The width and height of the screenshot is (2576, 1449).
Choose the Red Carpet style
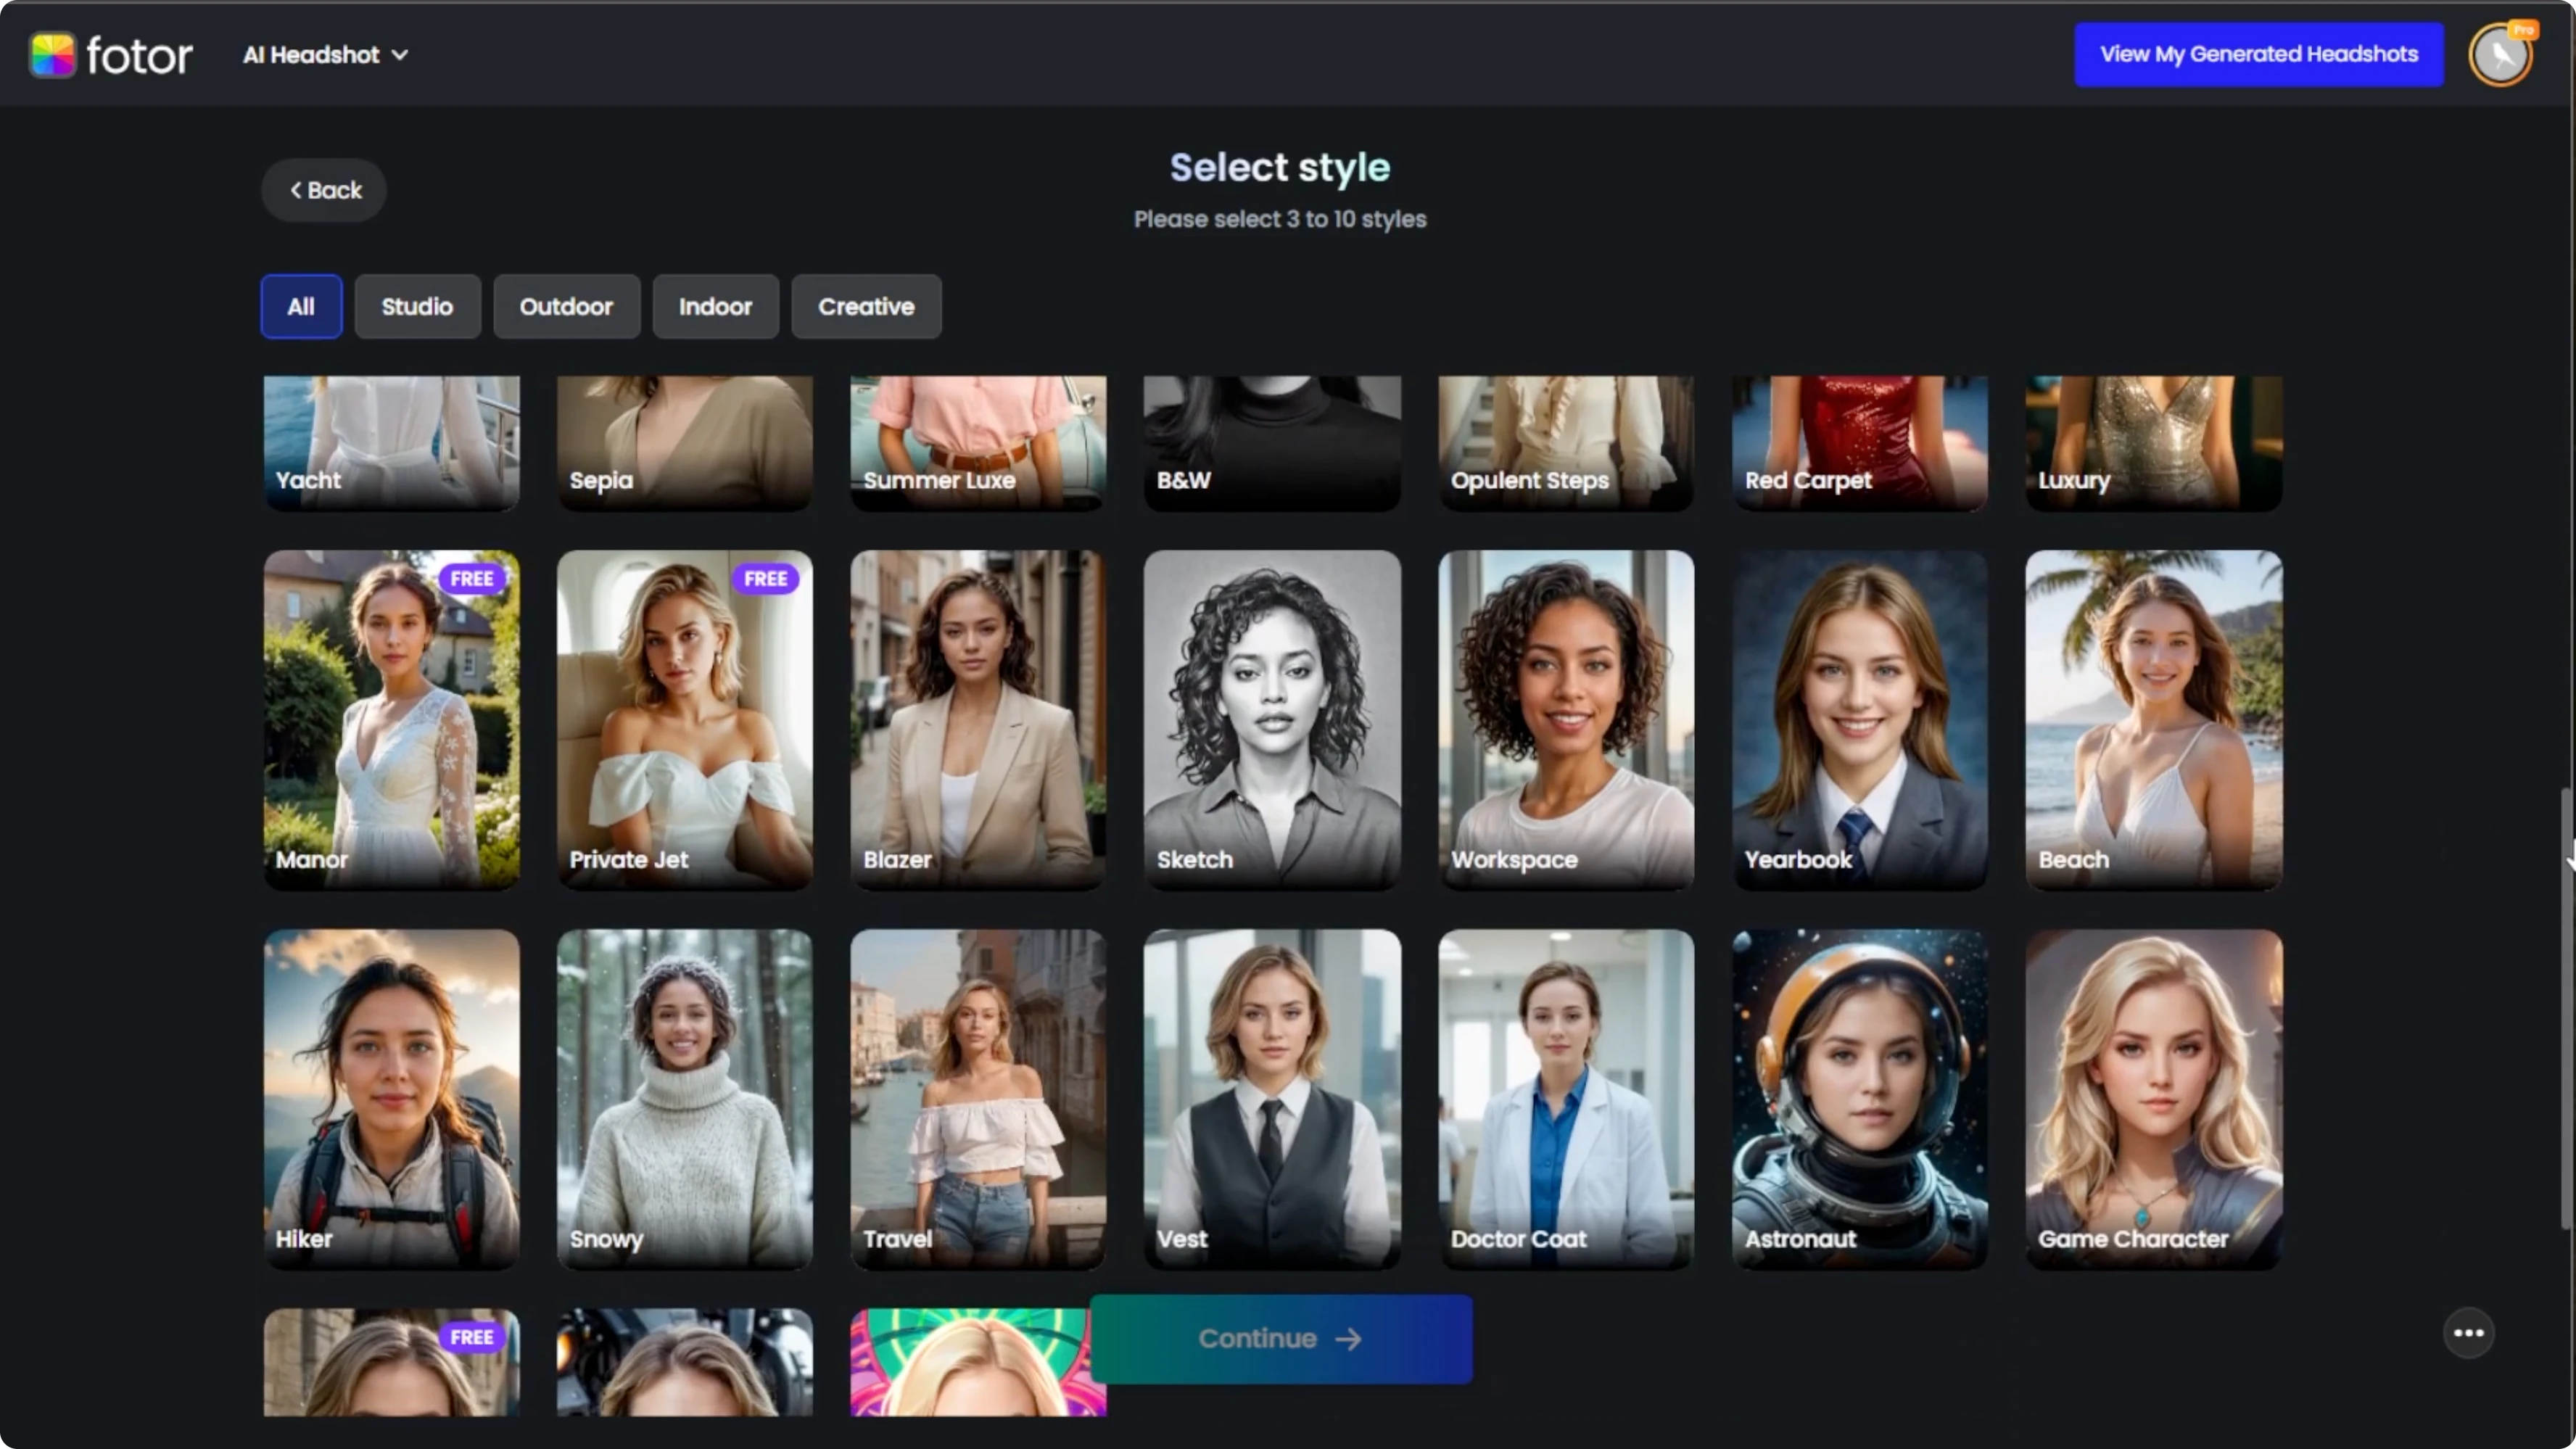[1860, 443]
